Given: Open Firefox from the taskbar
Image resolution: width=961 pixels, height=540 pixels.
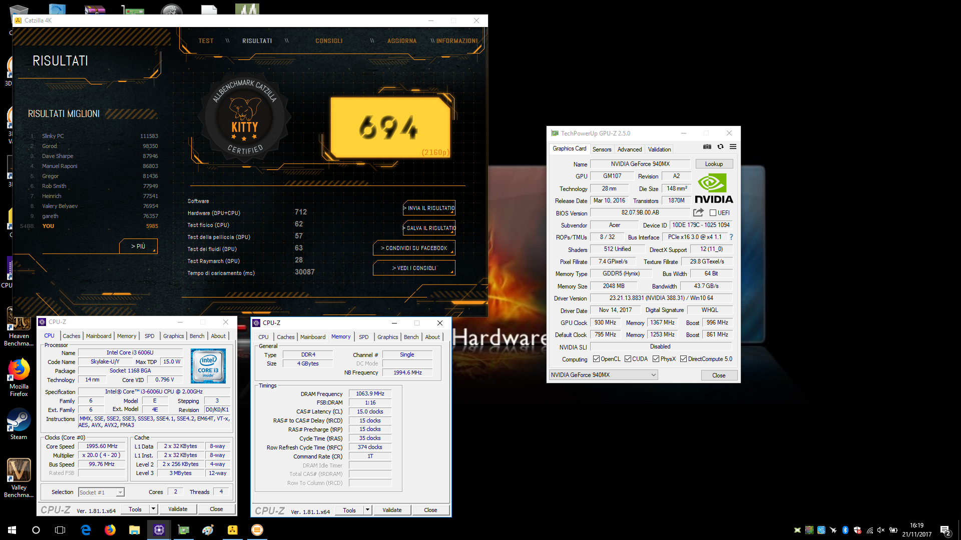Looking at the screenshot, I should tap(110, 530).
